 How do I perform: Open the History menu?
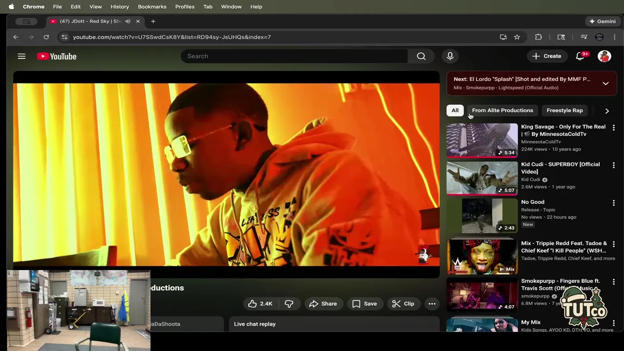(x=119, y=7)
